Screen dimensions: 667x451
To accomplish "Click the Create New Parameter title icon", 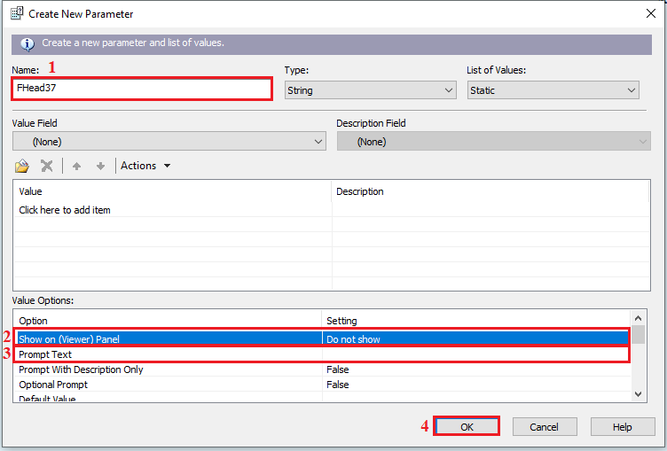I will (x=15, y=13).
